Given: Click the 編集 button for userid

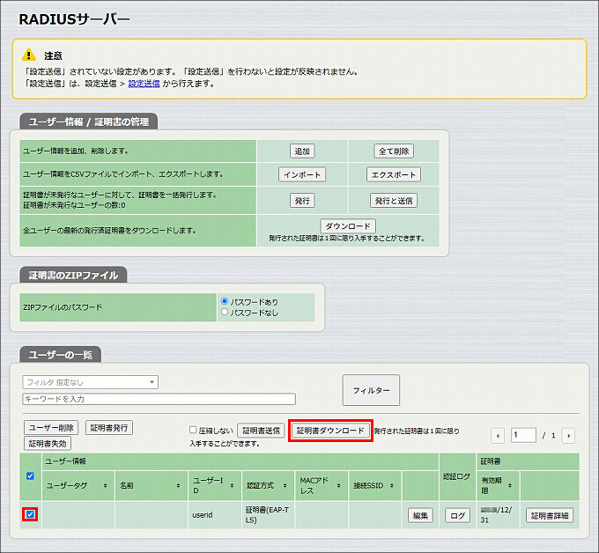Looking at the screenshot, I should tap(420, 516).
